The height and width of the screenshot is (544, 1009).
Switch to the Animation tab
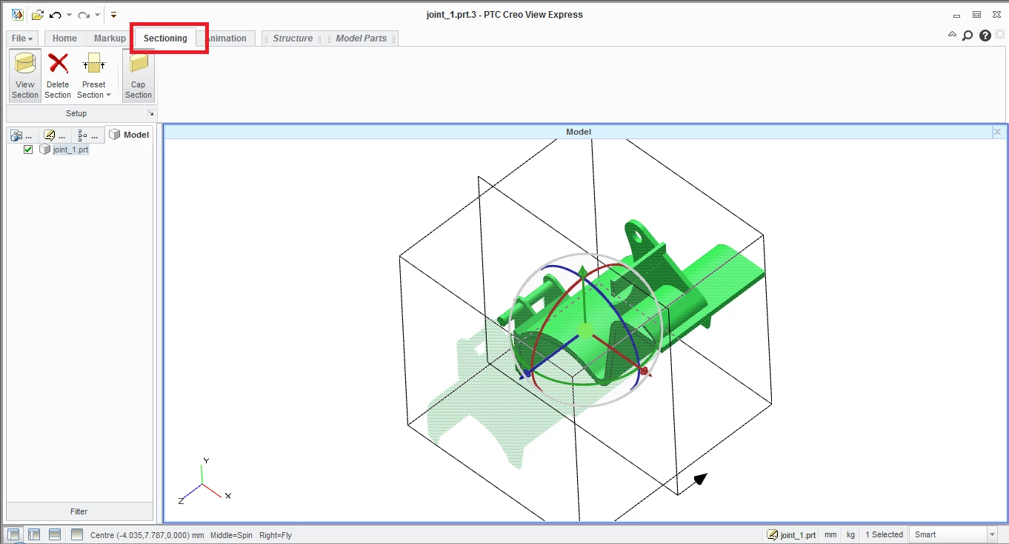[227, 38]
